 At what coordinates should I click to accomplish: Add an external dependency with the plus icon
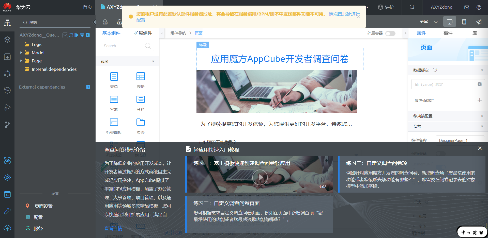(88, 87)
